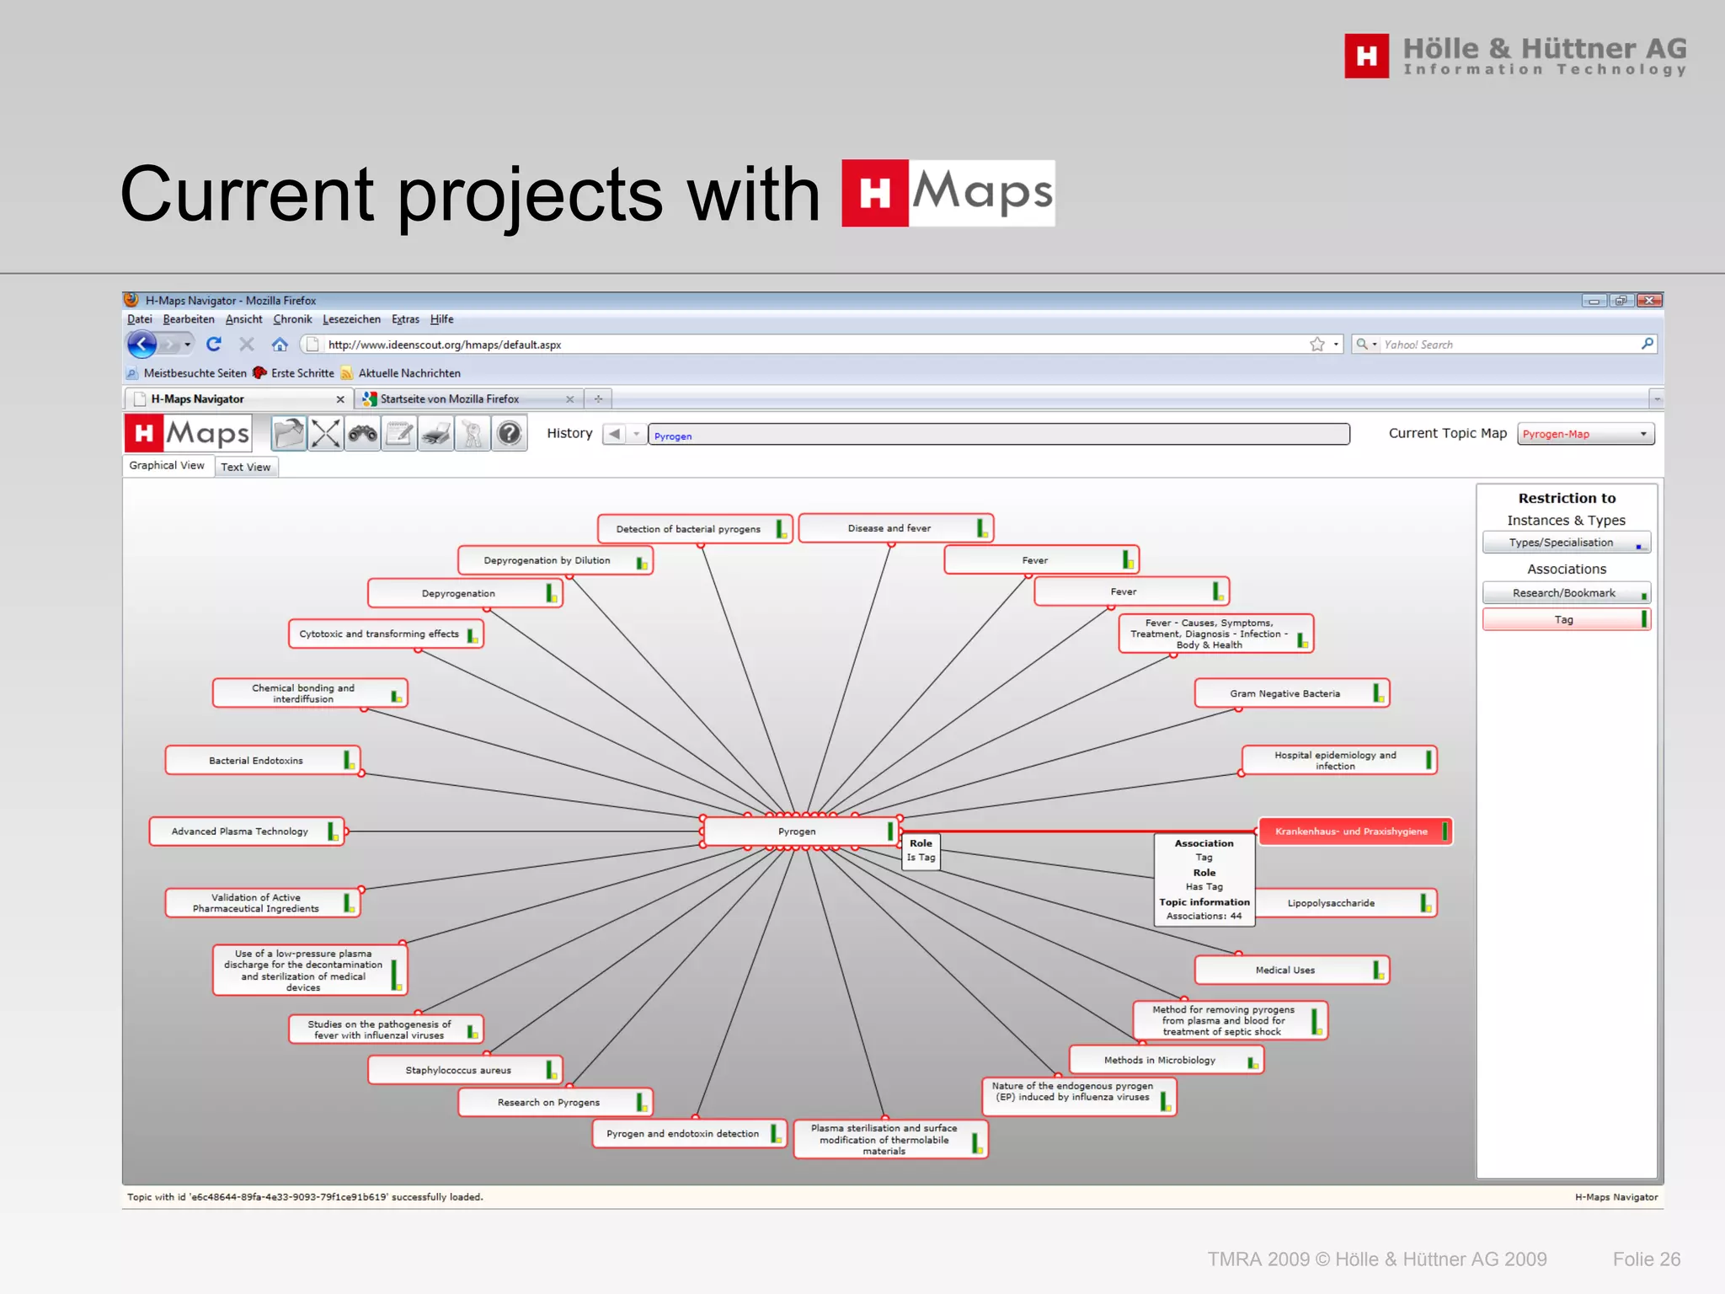
Task: Select the H-Maps Navigator browser tab
Action: click(239, 399)
